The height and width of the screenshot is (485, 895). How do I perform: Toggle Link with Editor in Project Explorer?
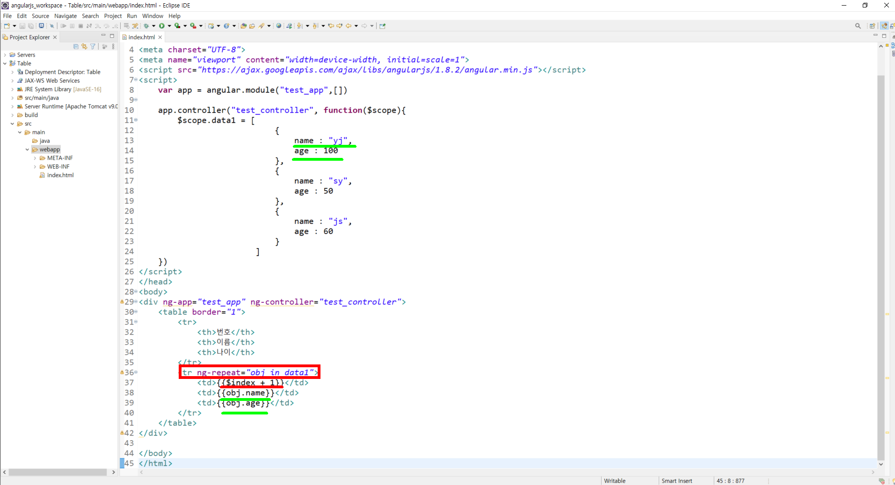[x=84, y=46]
